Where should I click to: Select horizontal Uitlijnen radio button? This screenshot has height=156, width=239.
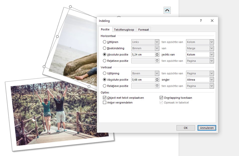104,42
